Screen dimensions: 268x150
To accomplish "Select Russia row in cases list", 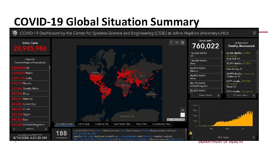I will pos(30,83).
